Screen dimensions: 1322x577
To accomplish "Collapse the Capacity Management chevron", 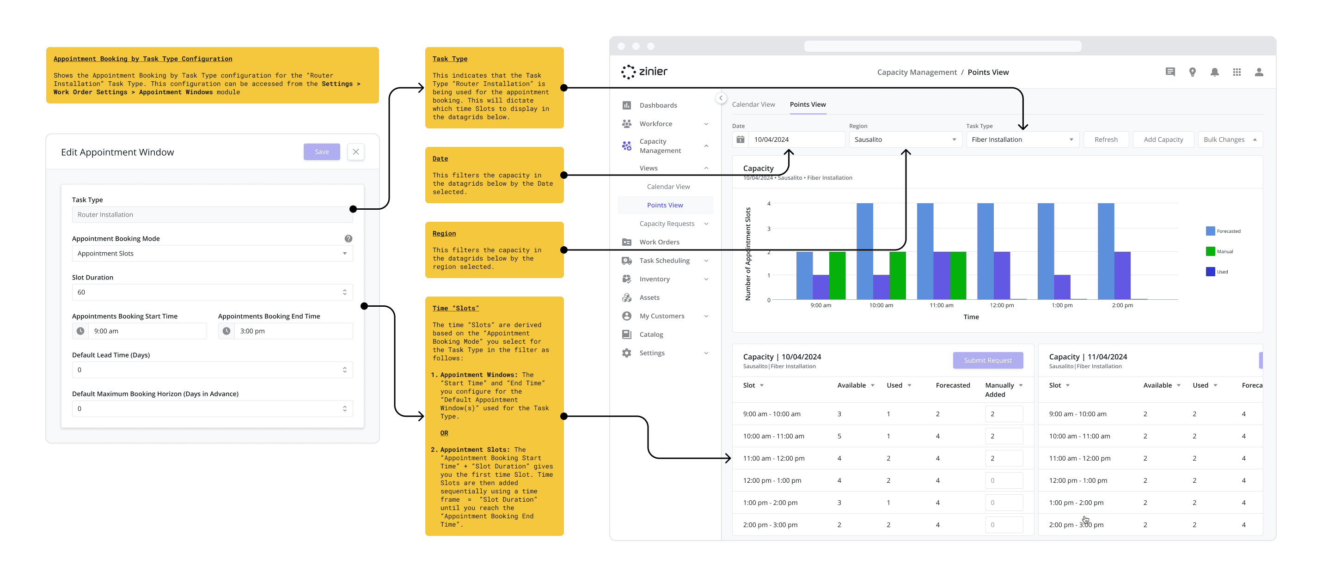I will [x=706, y=146].
